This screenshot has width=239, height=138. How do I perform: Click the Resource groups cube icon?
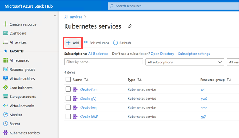pos(6,70)
